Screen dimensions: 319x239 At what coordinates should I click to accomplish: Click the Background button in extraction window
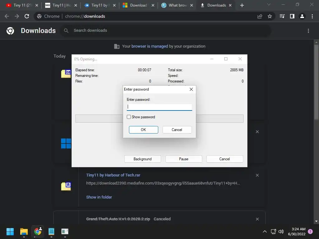(143, 159)
